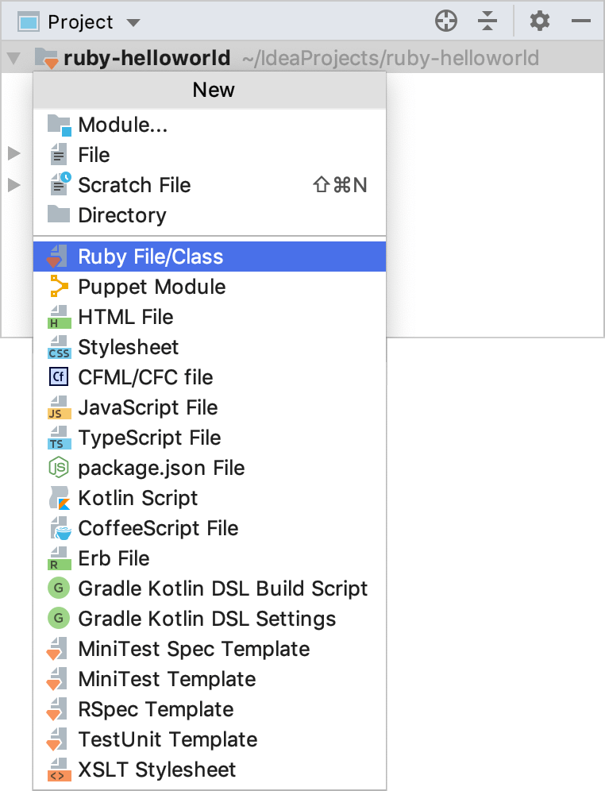Choose Scratch File menu entry
The height and width of the screenshot is (791, 605).
134,185
